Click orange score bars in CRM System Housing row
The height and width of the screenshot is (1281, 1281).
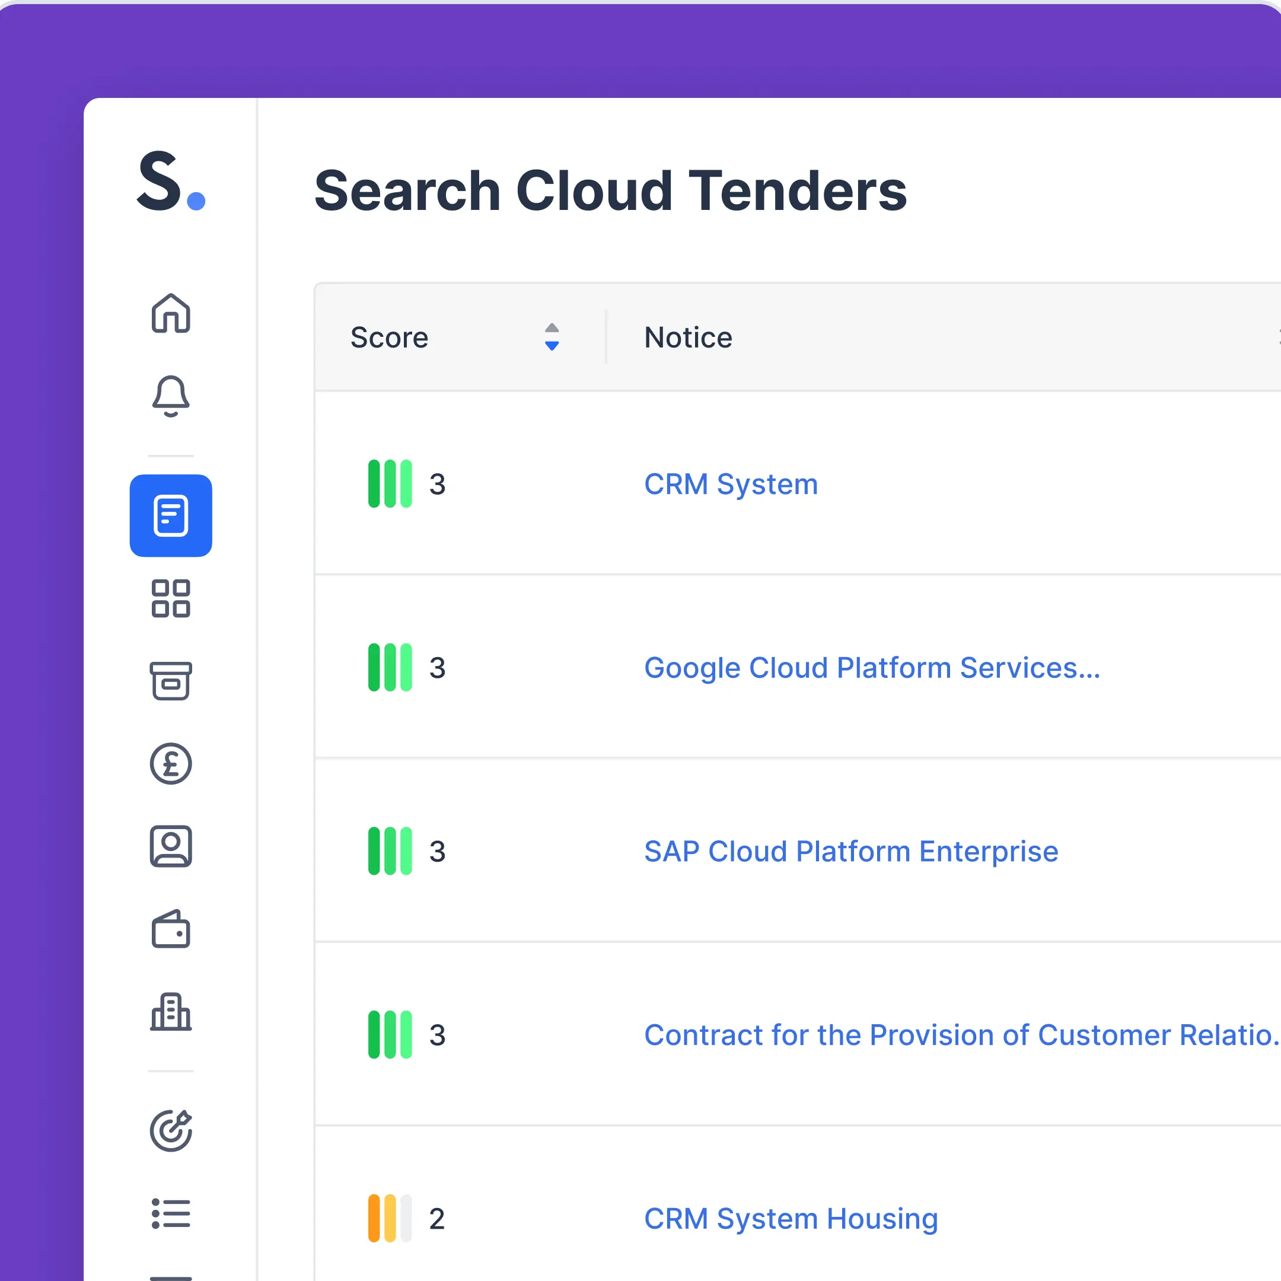click(390, 1219)
